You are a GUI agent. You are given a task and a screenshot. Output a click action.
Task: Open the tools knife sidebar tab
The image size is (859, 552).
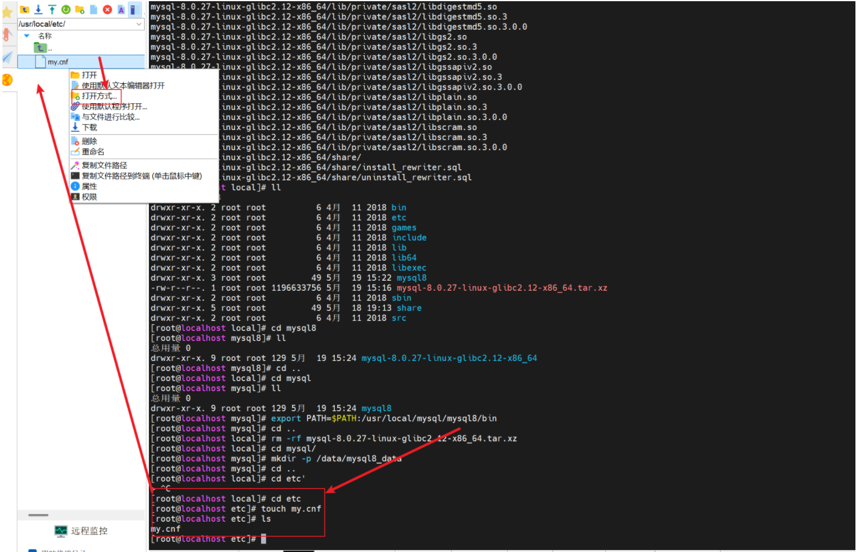coord(7,34)
